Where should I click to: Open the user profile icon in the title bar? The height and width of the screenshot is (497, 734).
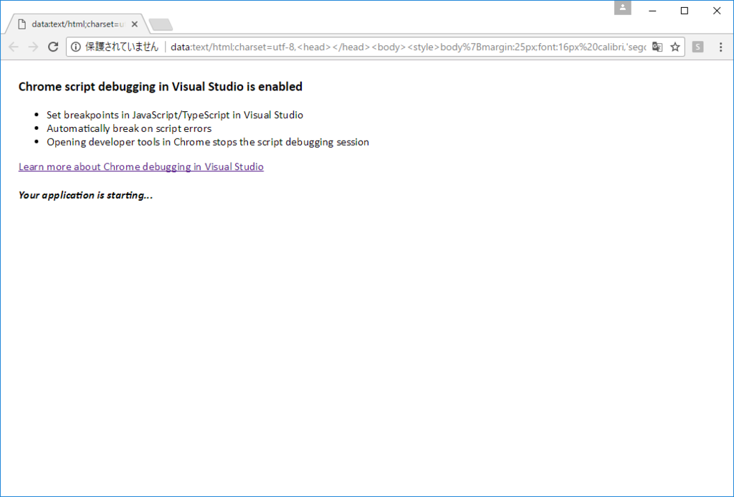623,7
